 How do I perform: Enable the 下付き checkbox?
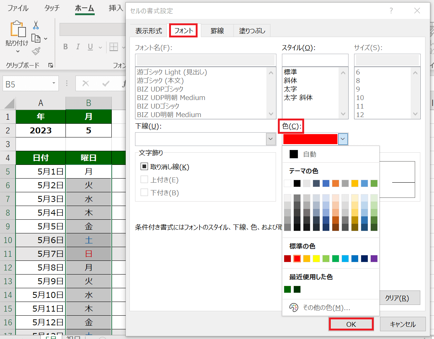pyautogui.click(x=144, y=193)
